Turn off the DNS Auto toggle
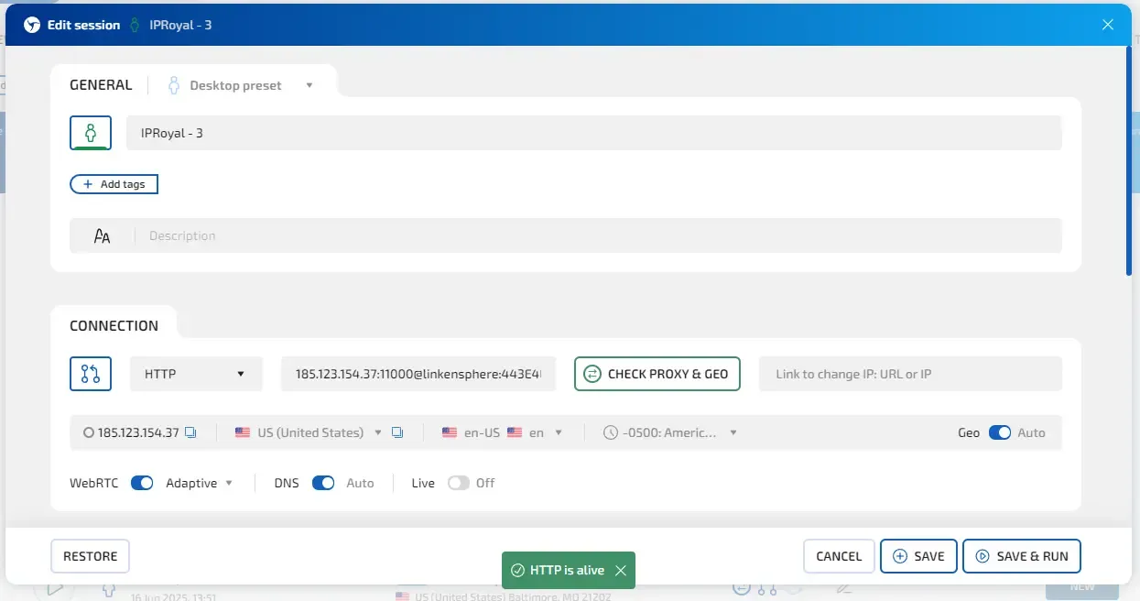The height and width of the screenshot is (601, 1140). pyautogui.click(x=323, y=483)
